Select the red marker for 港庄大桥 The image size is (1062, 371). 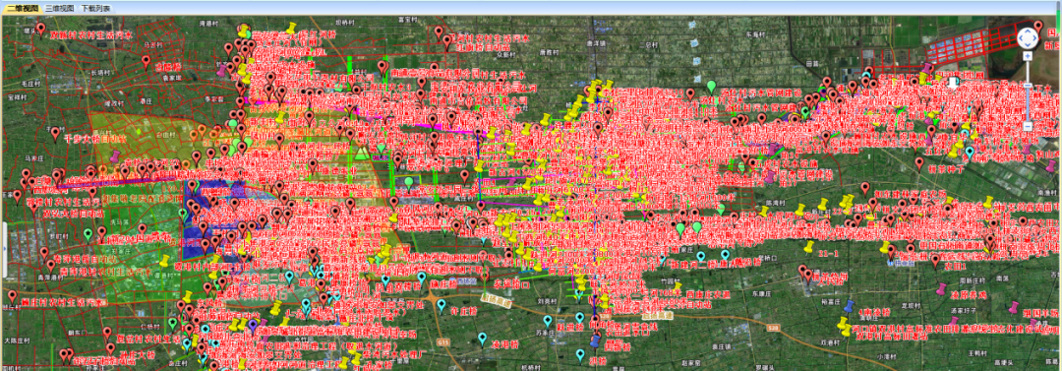point(110,348)
